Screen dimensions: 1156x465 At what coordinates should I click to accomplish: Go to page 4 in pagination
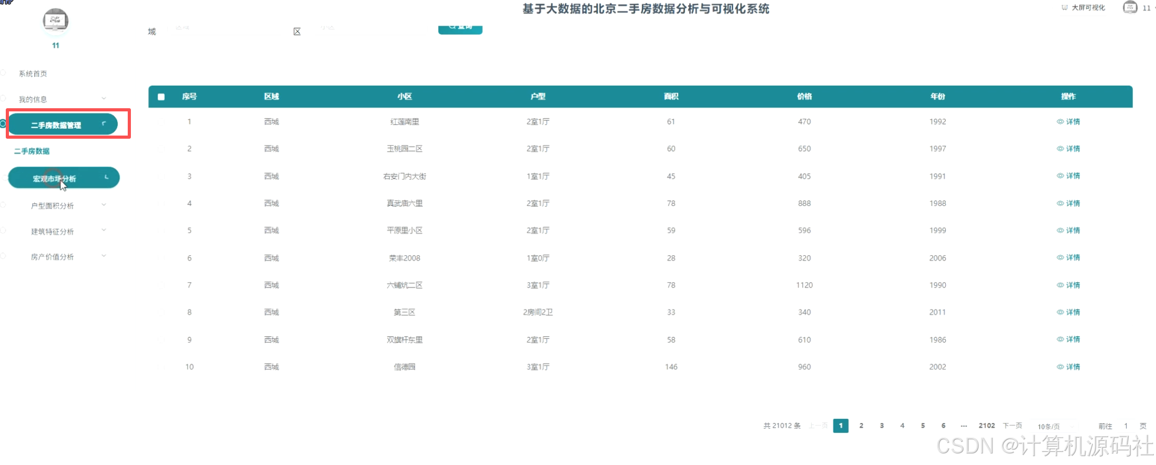(902, 426)
